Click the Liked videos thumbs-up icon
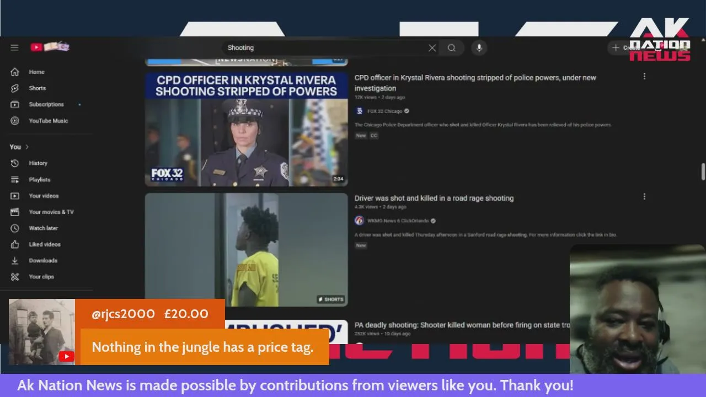Screen dimensions: 706x397 (x=15, y=244)
